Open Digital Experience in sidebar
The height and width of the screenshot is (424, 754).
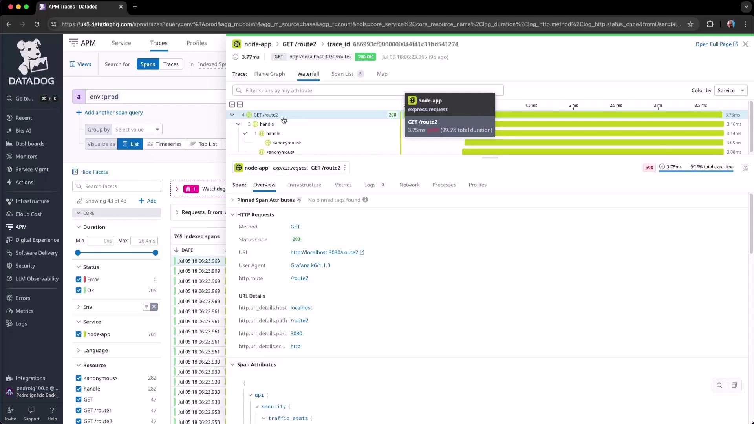[37, 240]
